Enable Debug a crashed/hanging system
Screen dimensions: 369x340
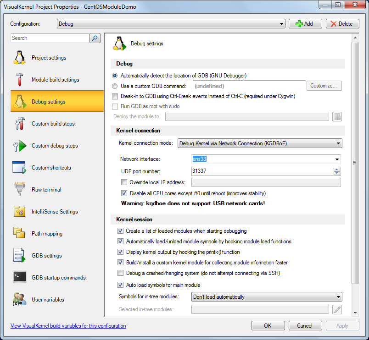[121, 273]
